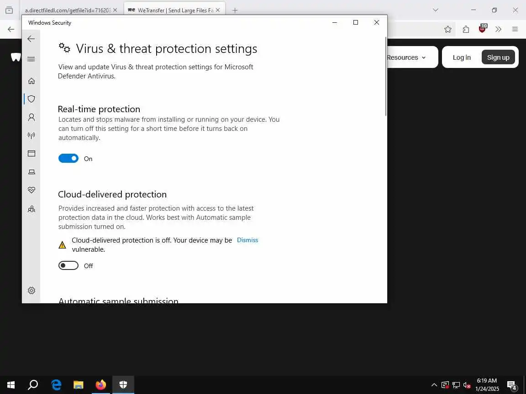This screenshot has height=394, width=526.
Task: Turn off Real-time protection toggle
Action: click(x=68, y=158)
